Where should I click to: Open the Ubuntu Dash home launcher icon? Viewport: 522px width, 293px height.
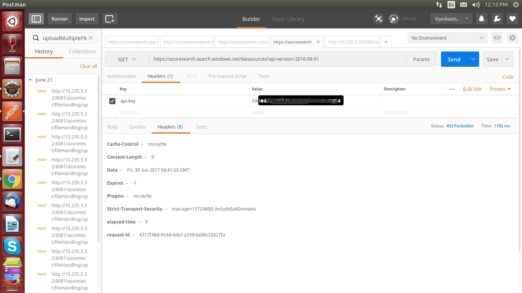[12, 21]
